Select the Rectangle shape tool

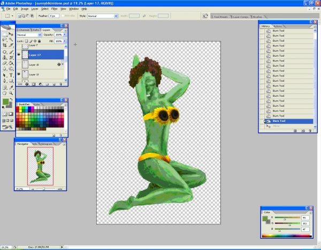(x=11, y=81)
